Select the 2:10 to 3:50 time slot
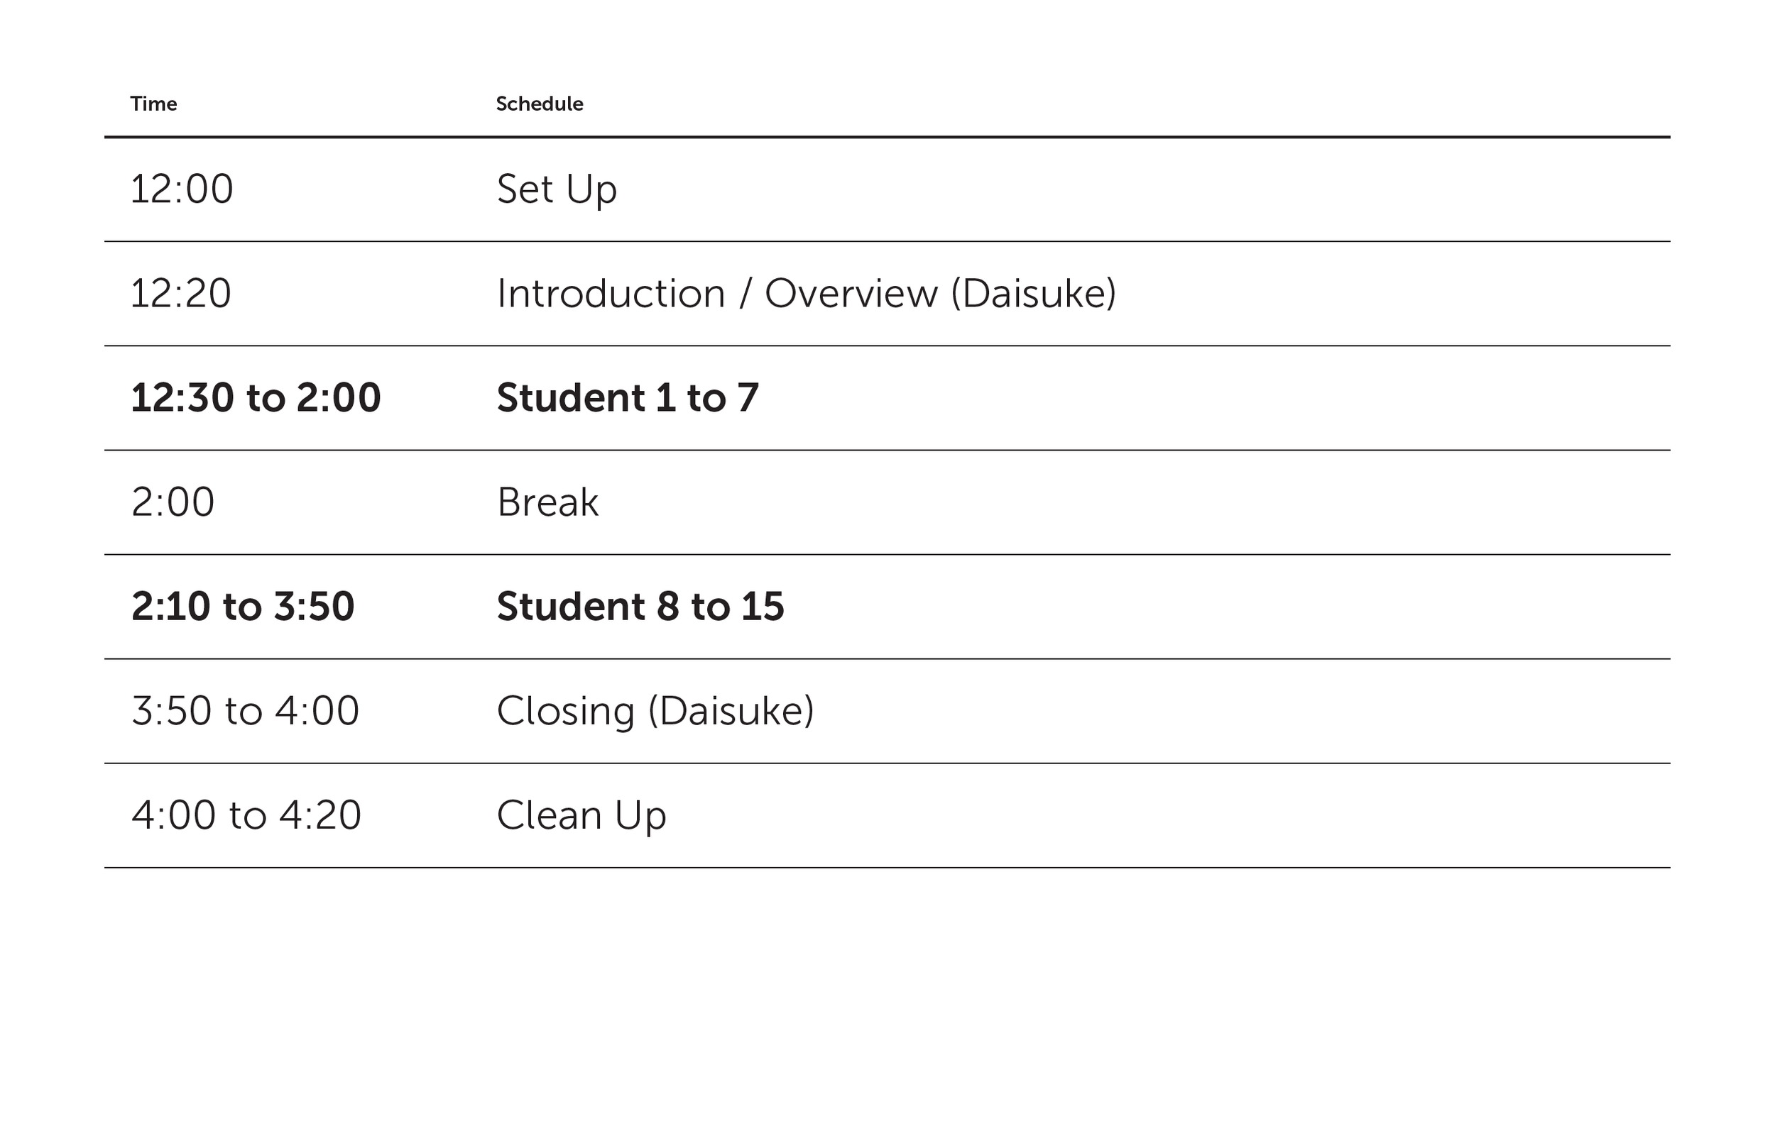 coord(242,606)
